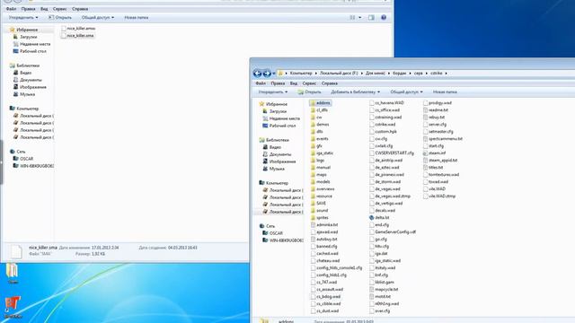Screen dimensions: 575x323
Task: Select the SAVE folder
Action: (318, 204)
